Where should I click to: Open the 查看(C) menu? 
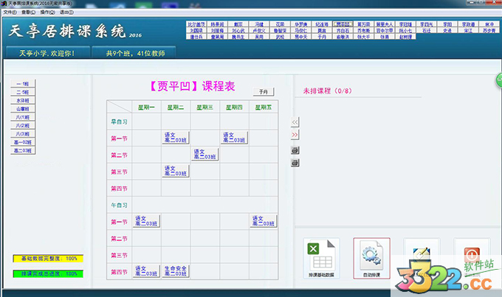point(29,12)
